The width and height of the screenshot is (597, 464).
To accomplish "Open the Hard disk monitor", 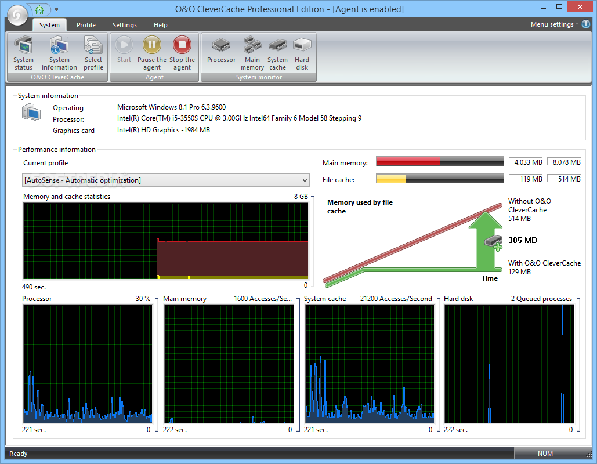I will tap(302, 53).
